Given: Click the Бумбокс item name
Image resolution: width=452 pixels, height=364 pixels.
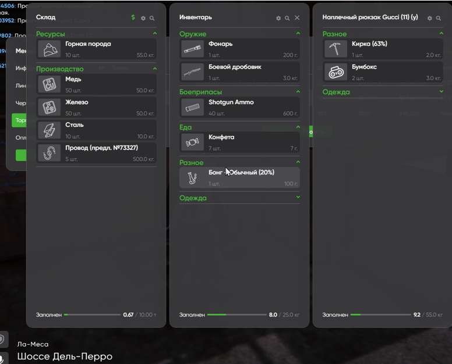Looking at the screenshot, I should point(364,67).
